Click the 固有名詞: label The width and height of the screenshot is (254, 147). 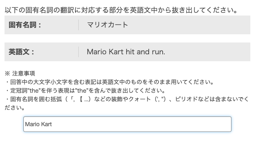click(25, 25)
